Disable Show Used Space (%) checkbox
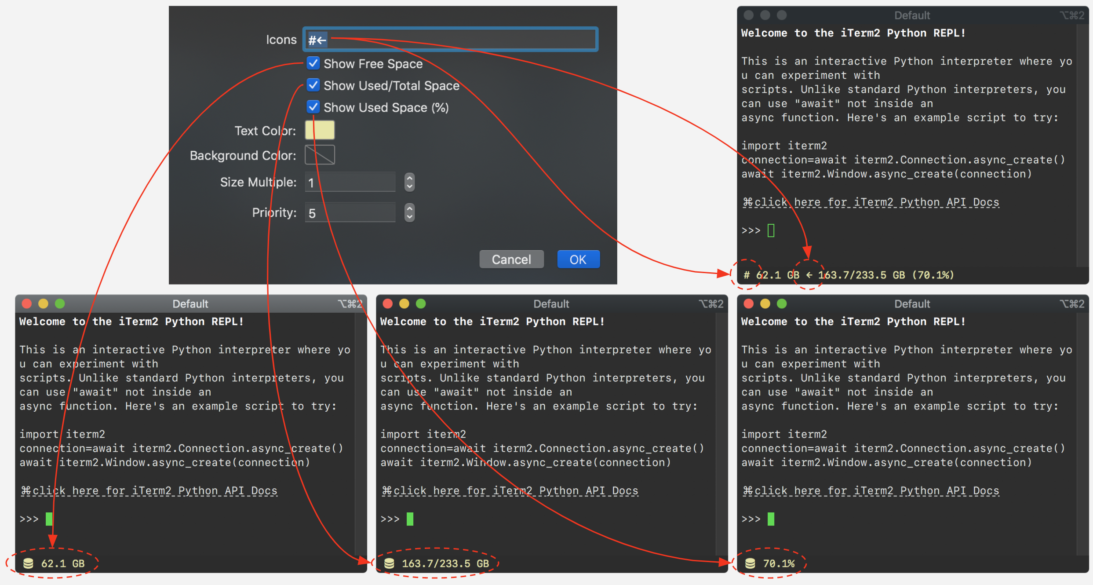Image resolution: width=1093 pixels, height=585 pixels. (x=313, y=107)
